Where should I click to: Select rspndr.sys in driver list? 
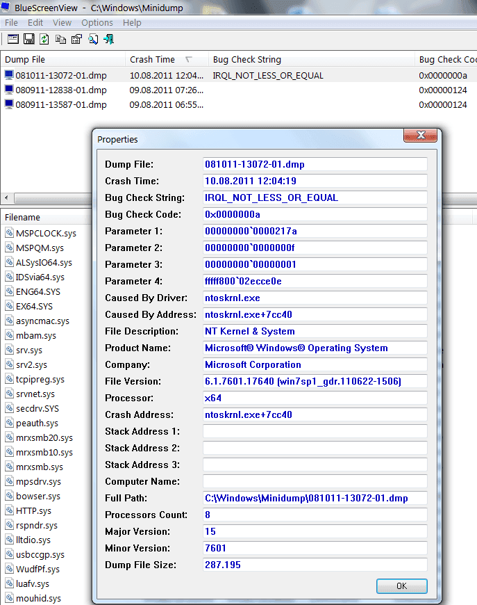click(37, 525)
